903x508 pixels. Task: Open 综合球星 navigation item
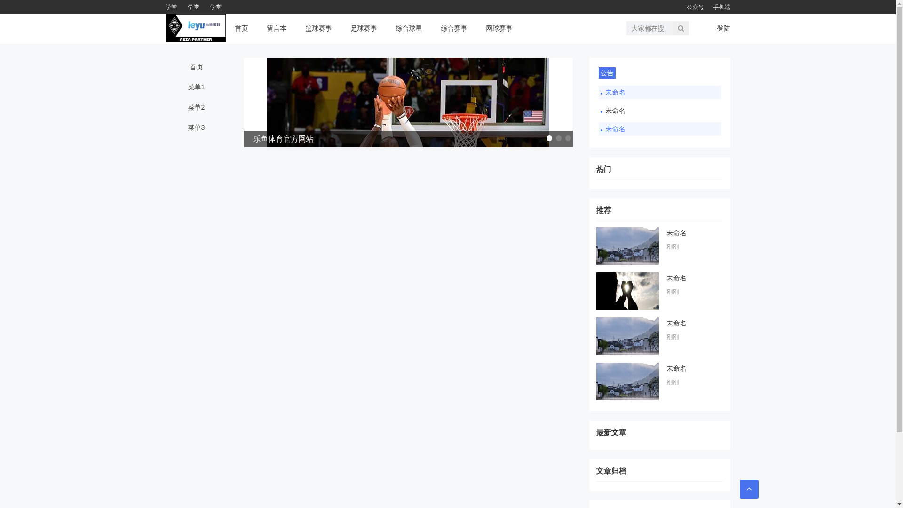pos(409,28)
